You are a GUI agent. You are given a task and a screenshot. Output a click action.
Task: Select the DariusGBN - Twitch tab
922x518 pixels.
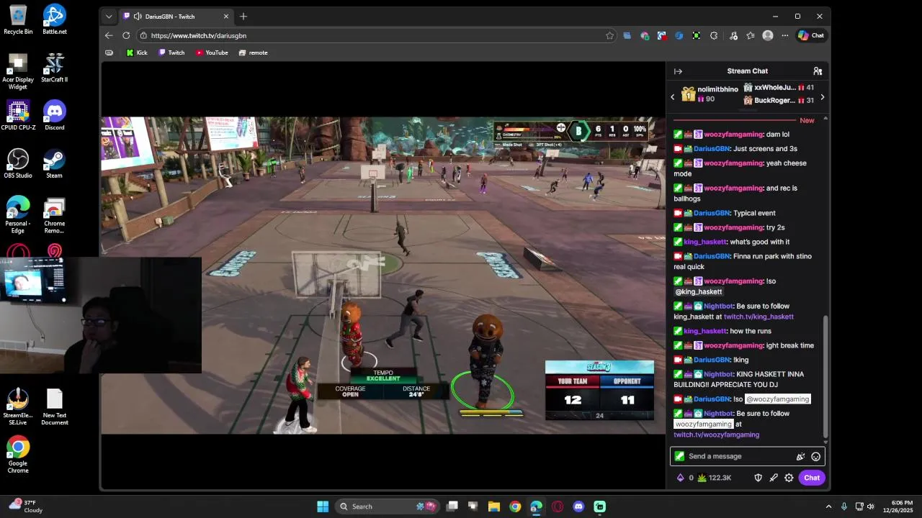coord(176,16)
